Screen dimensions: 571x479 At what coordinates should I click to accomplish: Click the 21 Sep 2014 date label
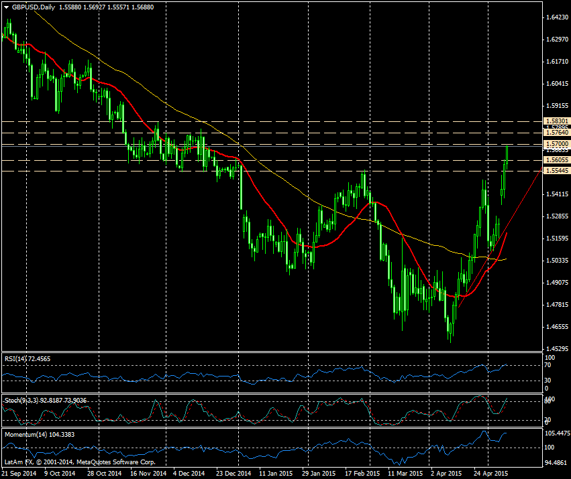click(18, 473)
